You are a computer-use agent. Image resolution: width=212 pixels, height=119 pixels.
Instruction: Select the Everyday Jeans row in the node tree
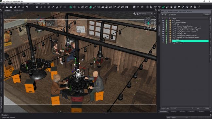click(x=187, y=36)
